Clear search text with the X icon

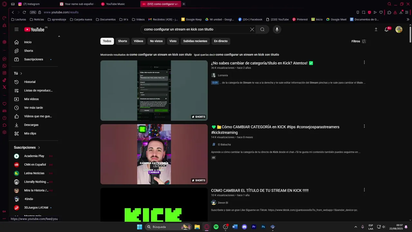click(252, 29)
